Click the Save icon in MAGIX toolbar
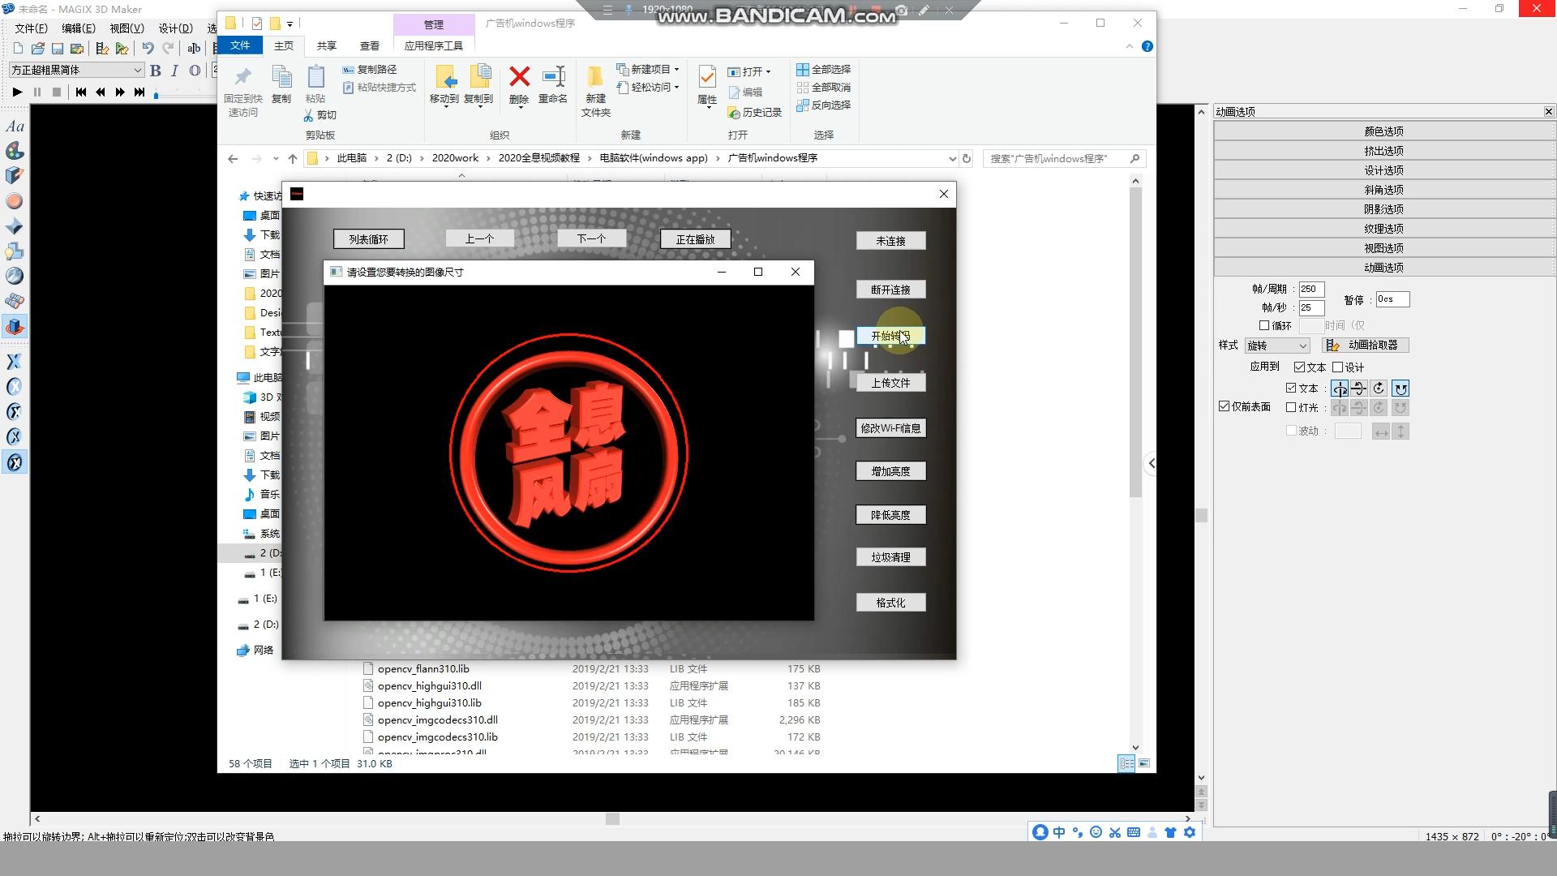The image size is (1557, 876). 58,49
